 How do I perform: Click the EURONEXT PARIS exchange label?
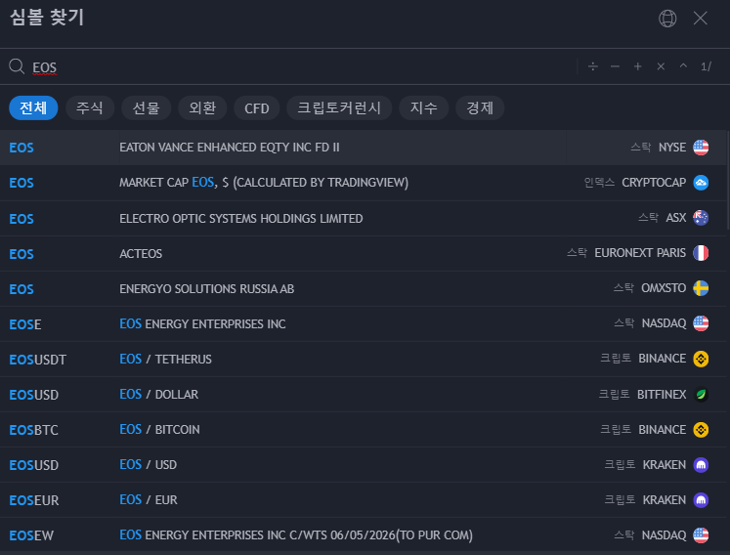pyautogui.click(x=640, y=253)
